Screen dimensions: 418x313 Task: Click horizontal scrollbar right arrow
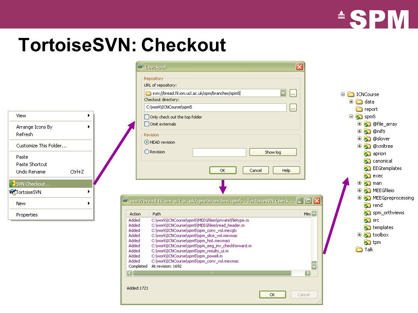[308, 273]
